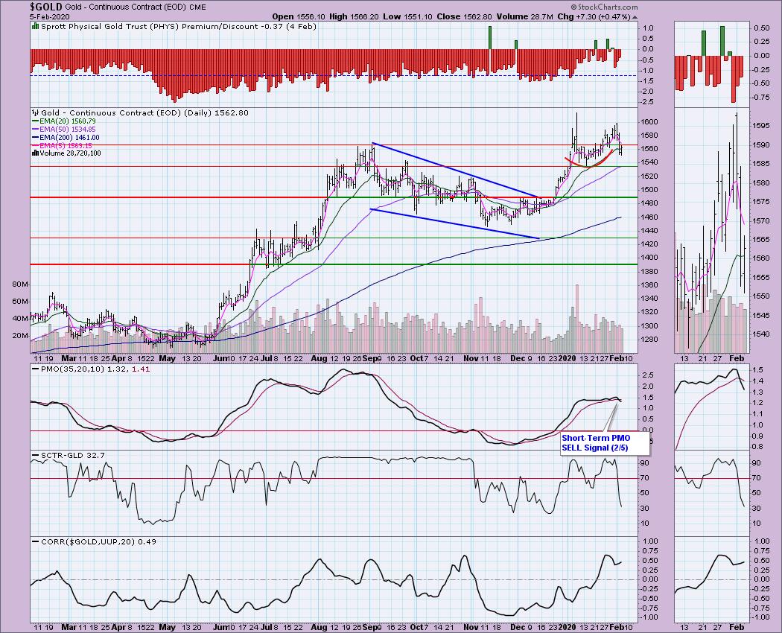Click the 1280 price axis label

651,340
